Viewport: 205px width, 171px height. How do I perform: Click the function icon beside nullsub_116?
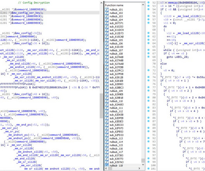[x=107, y=149]
